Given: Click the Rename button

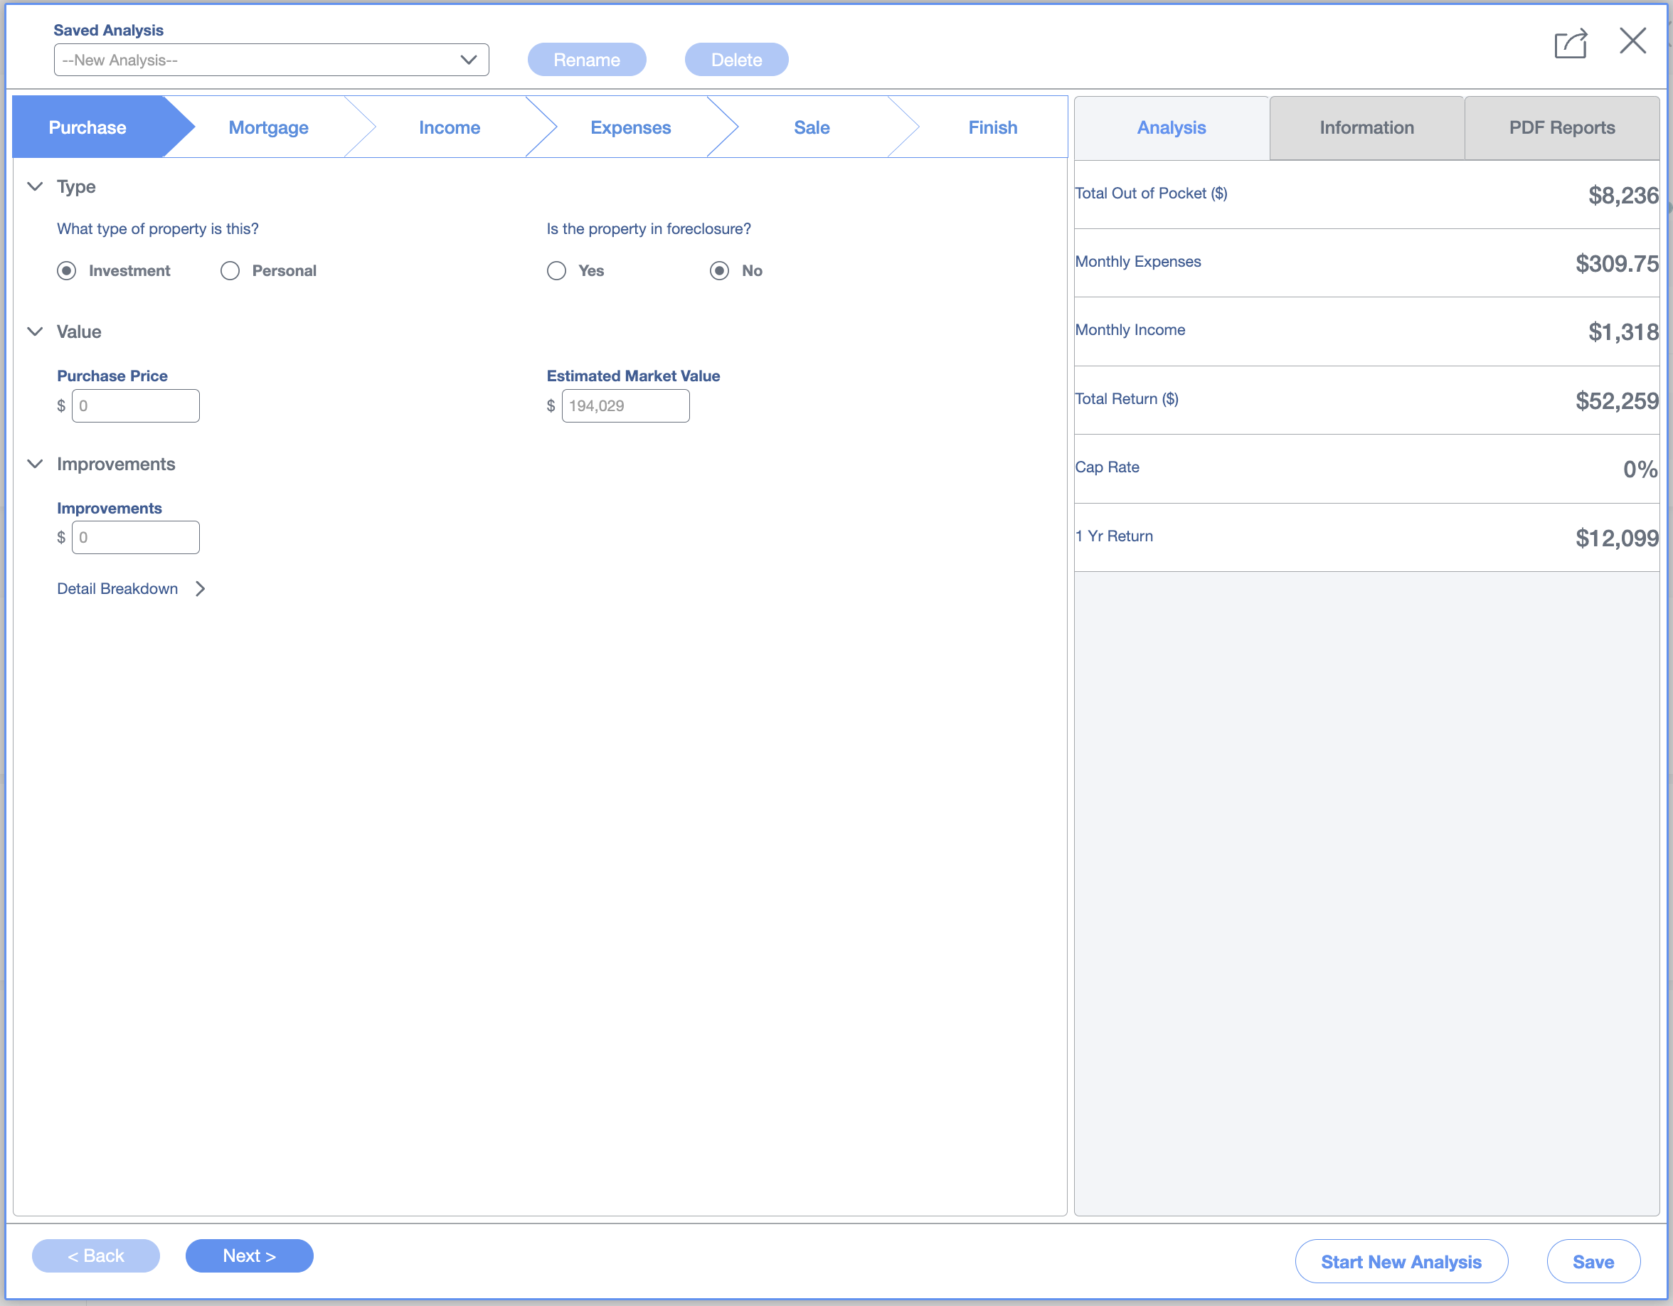Looking at the screenshot, I should tap(587, 59).
